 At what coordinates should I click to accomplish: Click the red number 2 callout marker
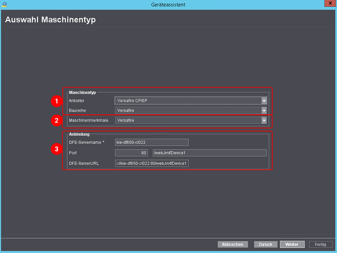[x=55, y=121]
